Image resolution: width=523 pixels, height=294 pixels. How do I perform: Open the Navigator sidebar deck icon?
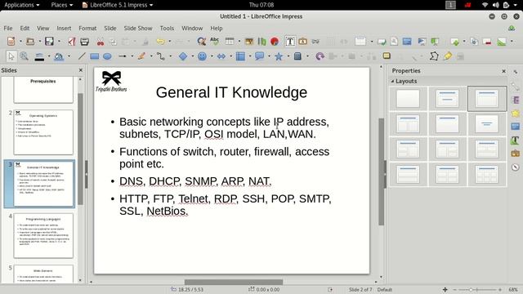(515, 167)
